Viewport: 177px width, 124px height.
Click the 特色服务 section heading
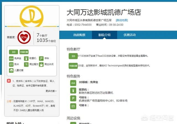click(73, 76)
